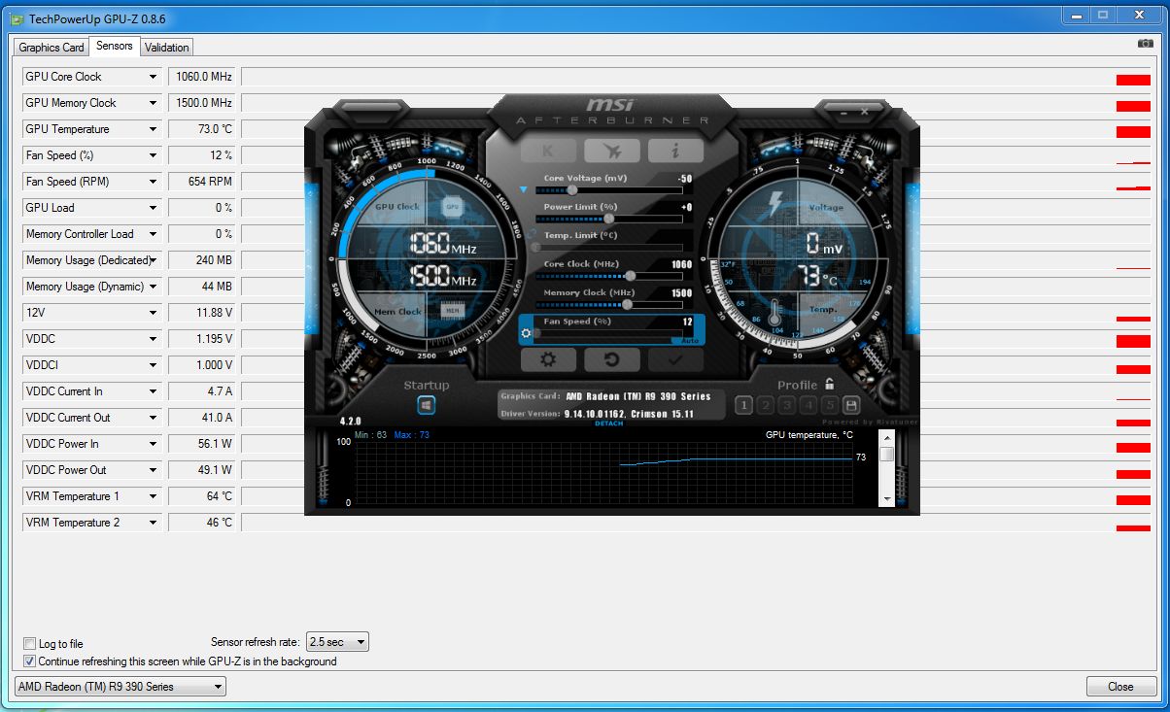The height and width of the screenshot is (712, 1170).
Task: Click the GPU-Z Close button
Action: pos(1120,687)
